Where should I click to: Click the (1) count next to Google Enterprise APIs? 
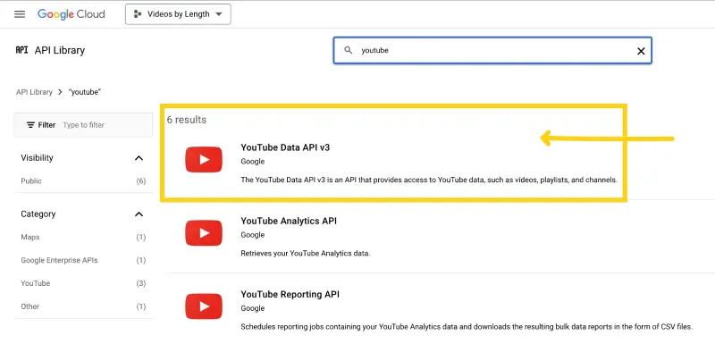(x=141, y=260)
